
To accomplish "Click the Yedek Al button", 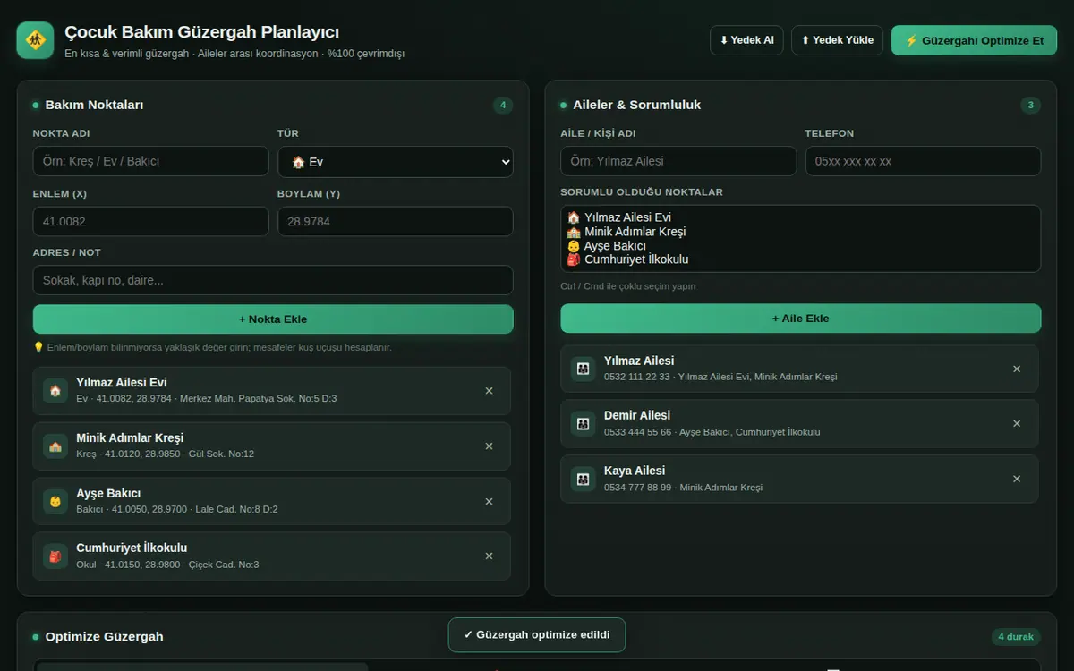I will pyautogui.click(x=747, y=40).
